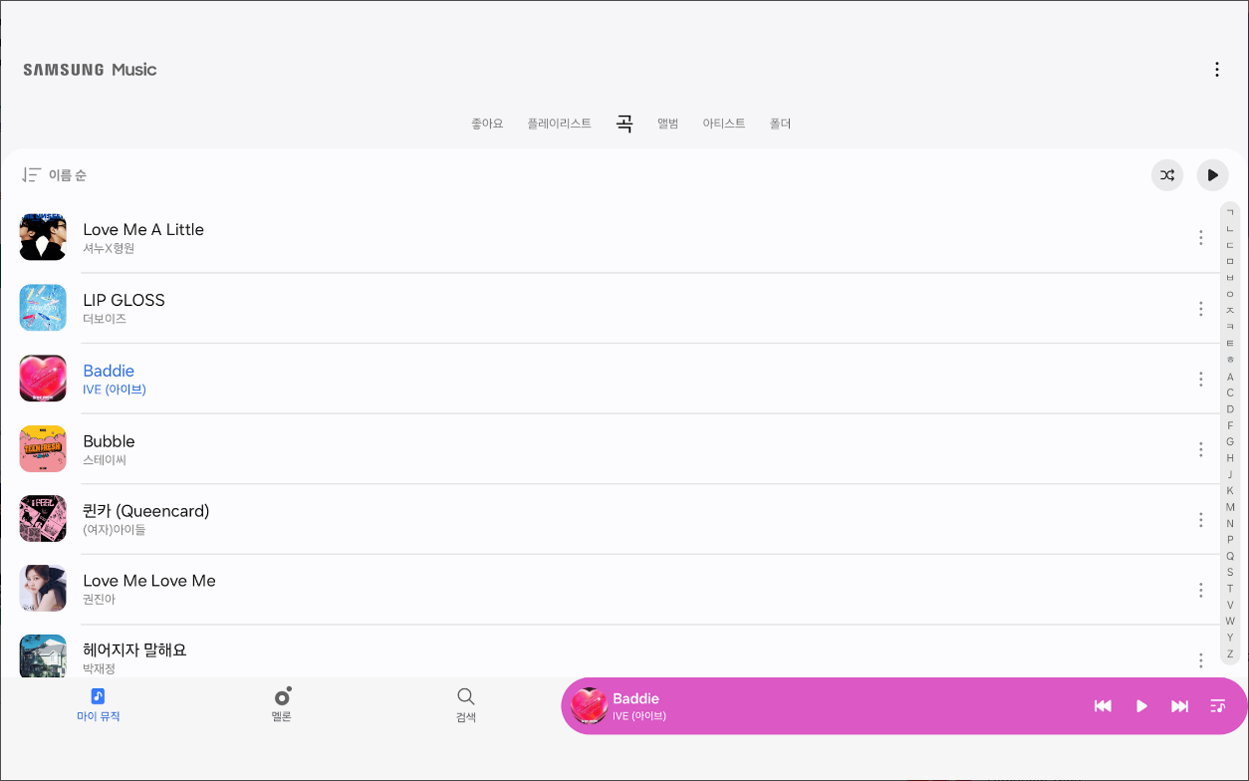Go back to previous track in mini player
Image resolution: width=1249 pixels, height=781 pixels.
point(1103,705)
